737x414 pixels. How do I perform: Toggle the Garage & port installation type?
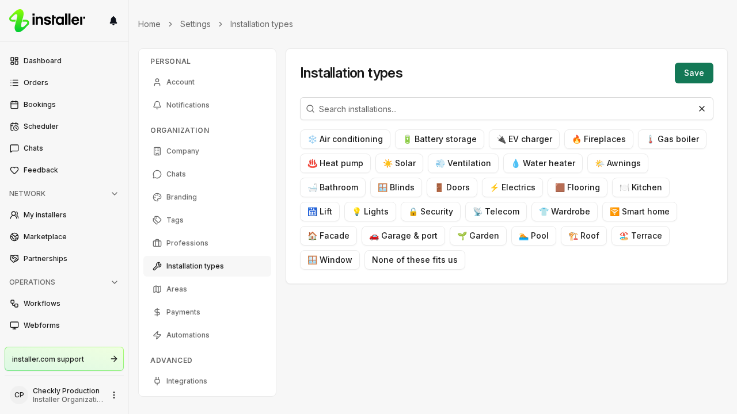coord(403,236)
